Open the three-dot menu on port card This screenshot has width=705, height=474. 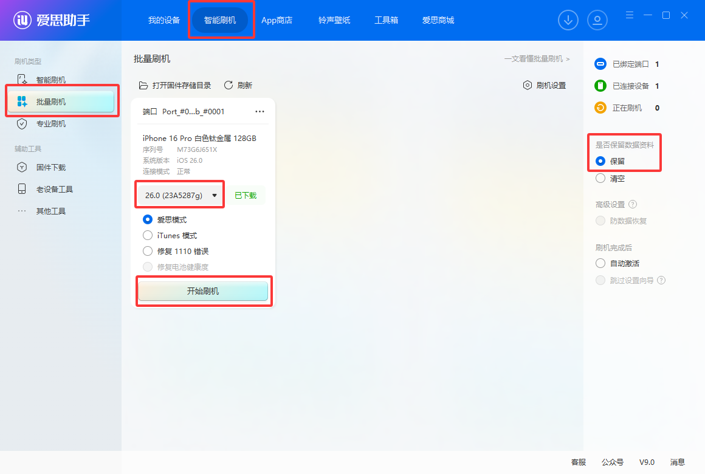[x=260, y=112]
